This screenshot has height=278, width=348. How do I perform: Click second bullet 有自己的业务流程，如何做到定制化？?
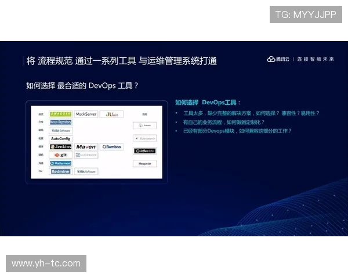tap(224, 122)
